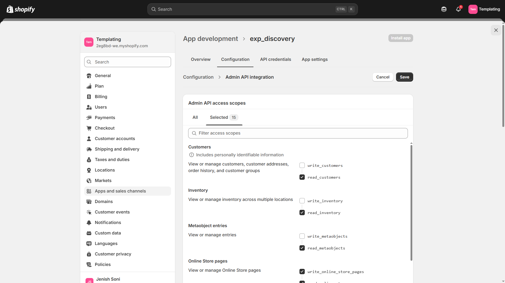Switch to the App settings tab
This screenshot has height=283, width=505.
[x=315, y=60]
